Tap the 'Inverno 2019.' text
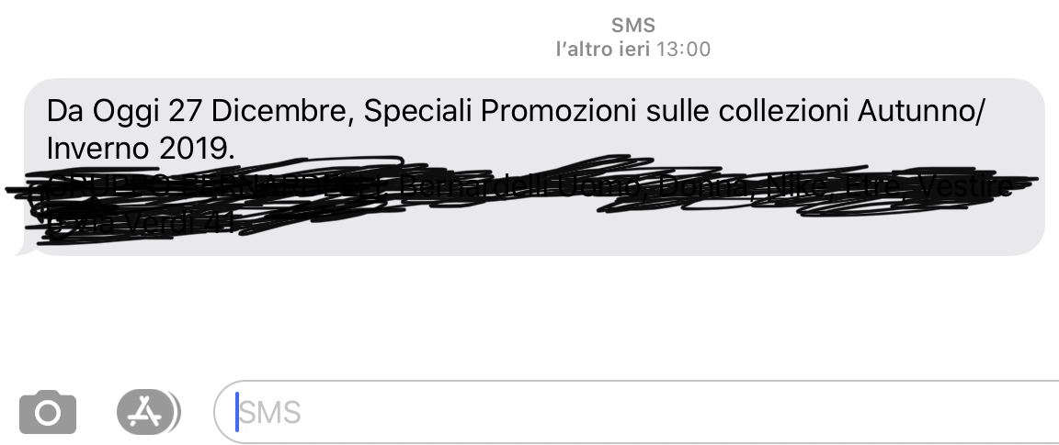1059x445 pixels. [x=141, y=149]
